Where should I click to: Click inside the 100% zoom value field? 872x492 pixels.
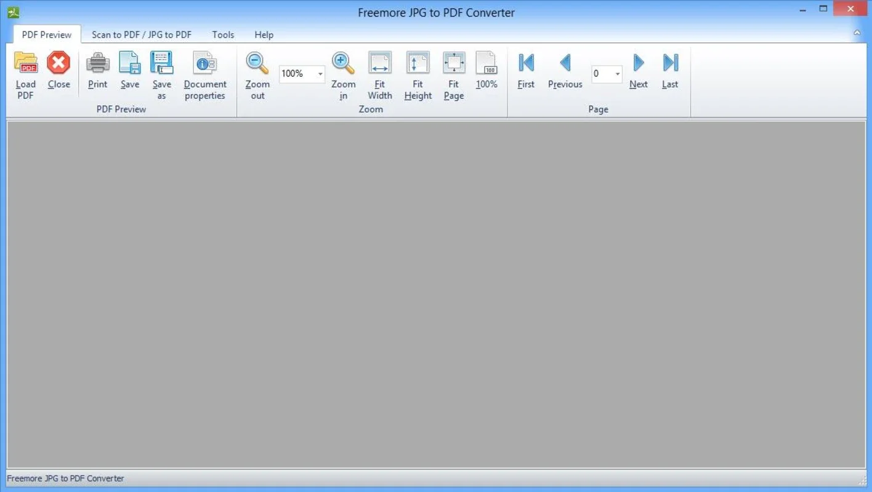[297, 74]
